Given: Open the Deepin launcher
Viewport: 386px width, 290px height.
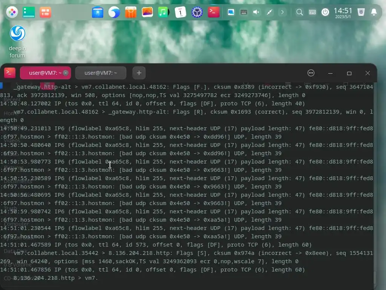Looking at the screenshot, I should click(12, 12).
